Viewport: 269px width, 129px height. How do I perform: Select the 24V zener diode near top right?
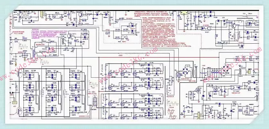[199, 17]
